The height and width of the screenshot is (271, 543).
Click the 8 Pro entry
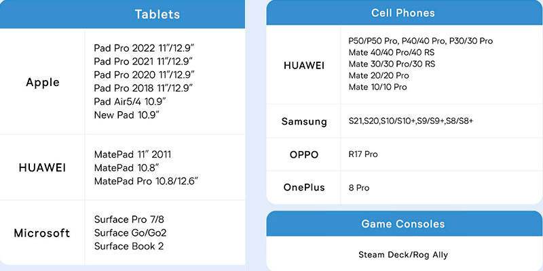click(358, 188)
